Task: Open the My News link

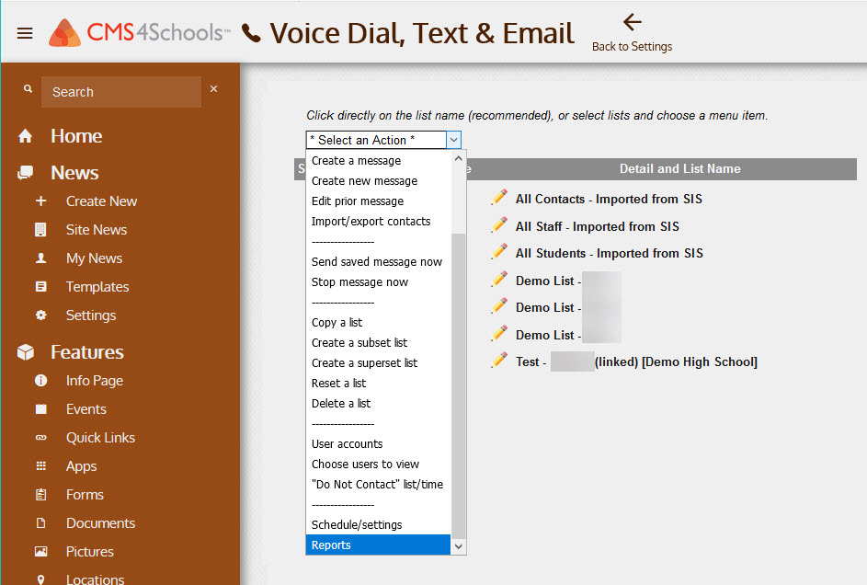Action: click(94, 258)
